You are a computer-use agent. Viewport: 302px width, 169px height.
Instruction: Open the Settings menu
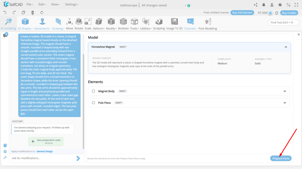pyautogui.click(x=71, y=4)
